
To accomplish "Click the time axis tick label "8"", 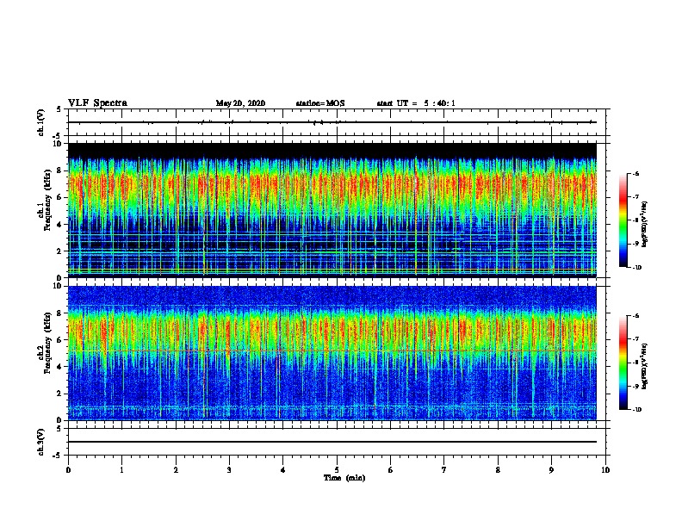I will [498, 470].
